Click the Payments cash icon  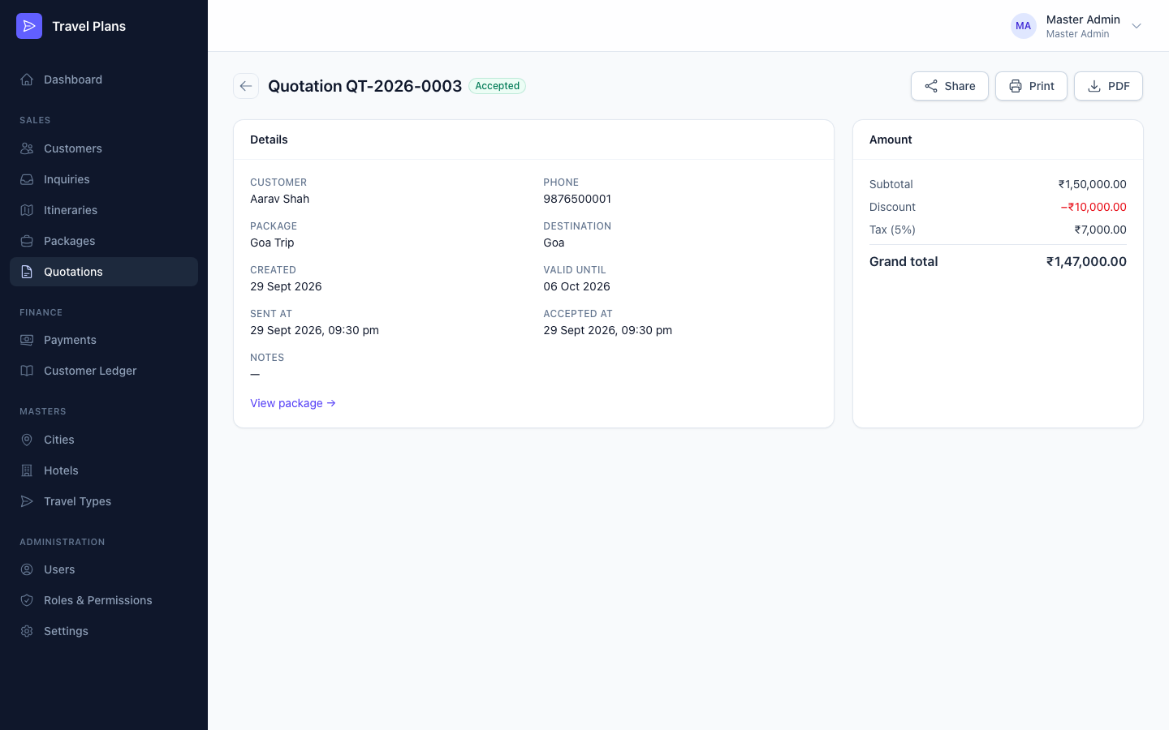pos(27,340)
